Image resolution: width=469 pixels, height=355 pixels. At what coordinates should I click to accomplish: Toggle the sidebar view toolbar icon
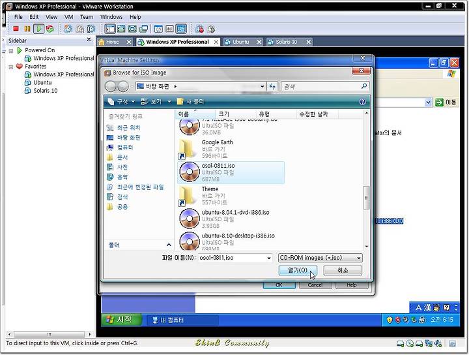(x=110, y=29)
